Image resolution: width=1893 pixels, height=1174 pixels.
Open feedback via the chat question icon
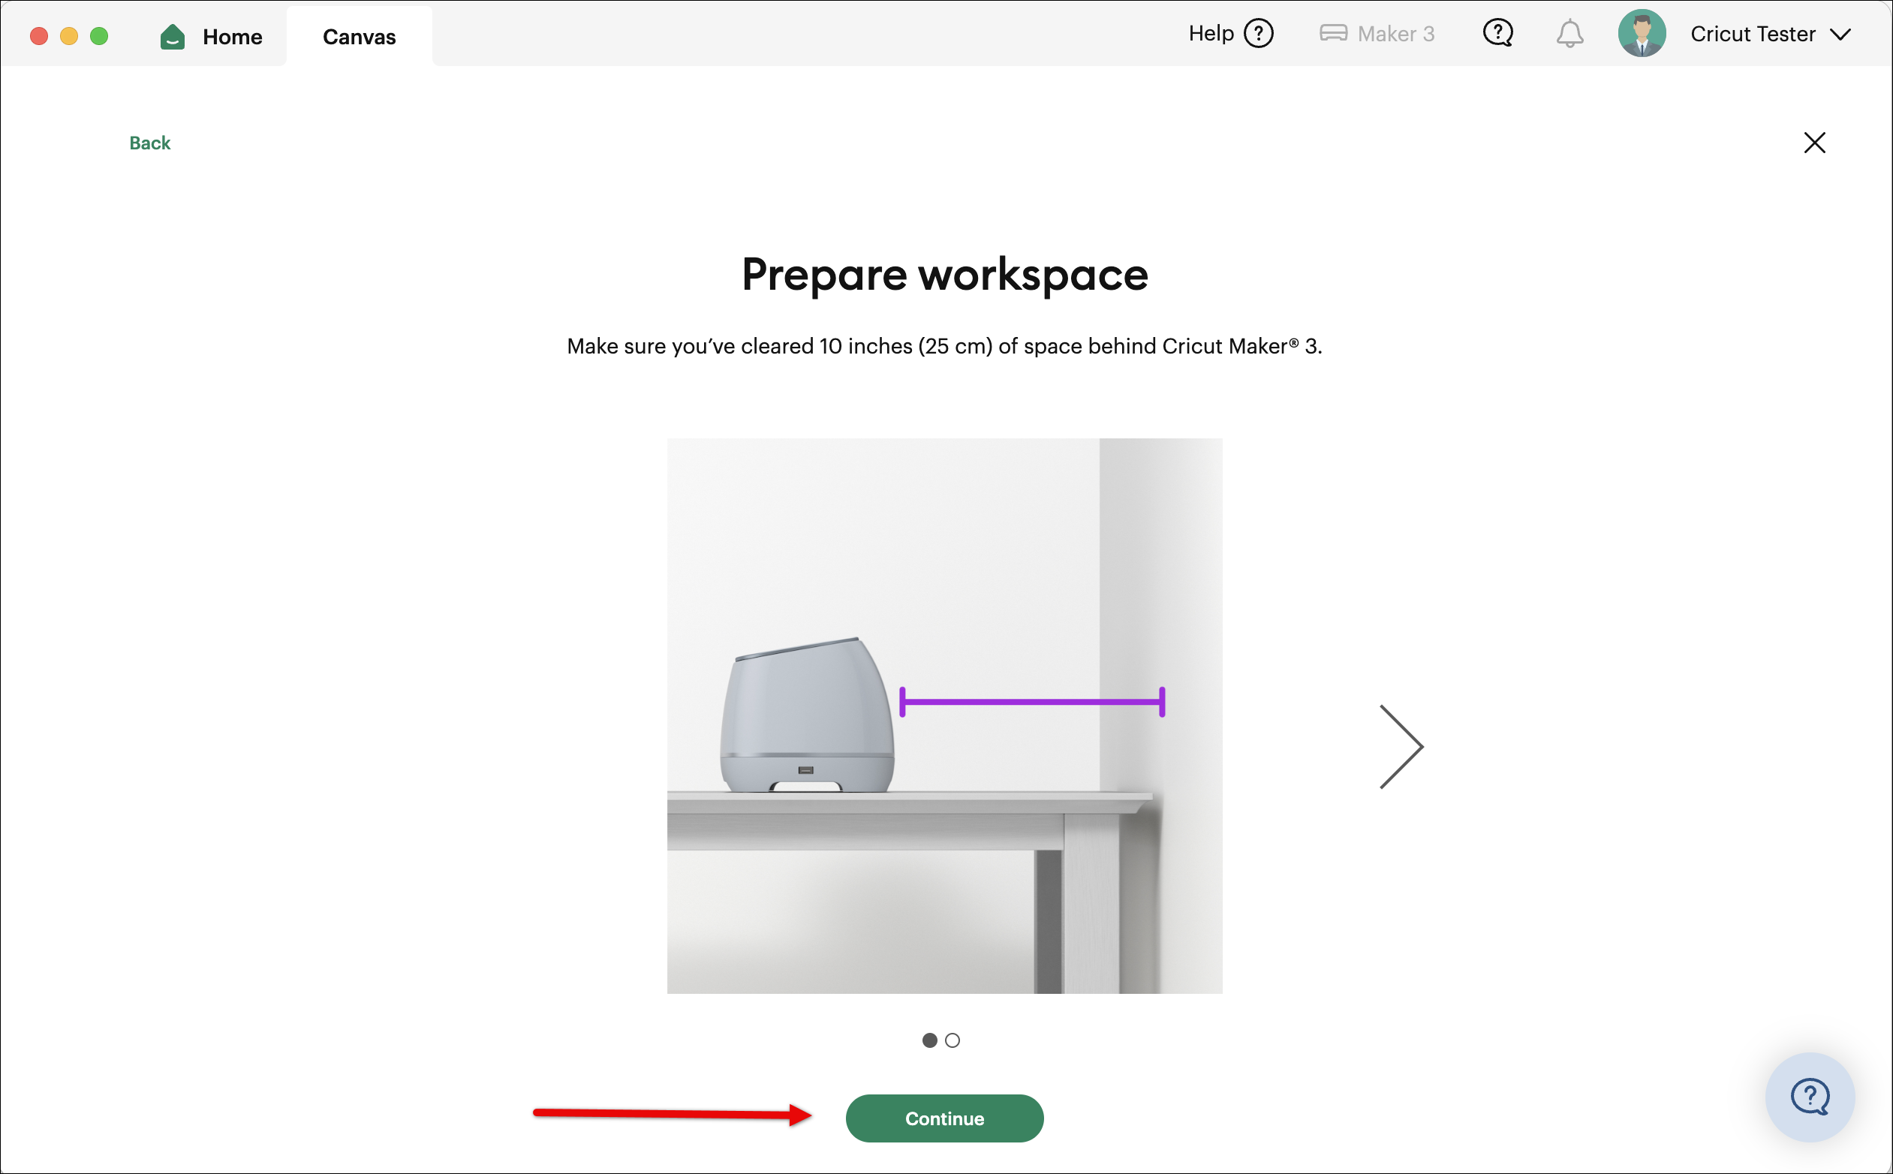pyautogui.click(x=1497, y=33)
